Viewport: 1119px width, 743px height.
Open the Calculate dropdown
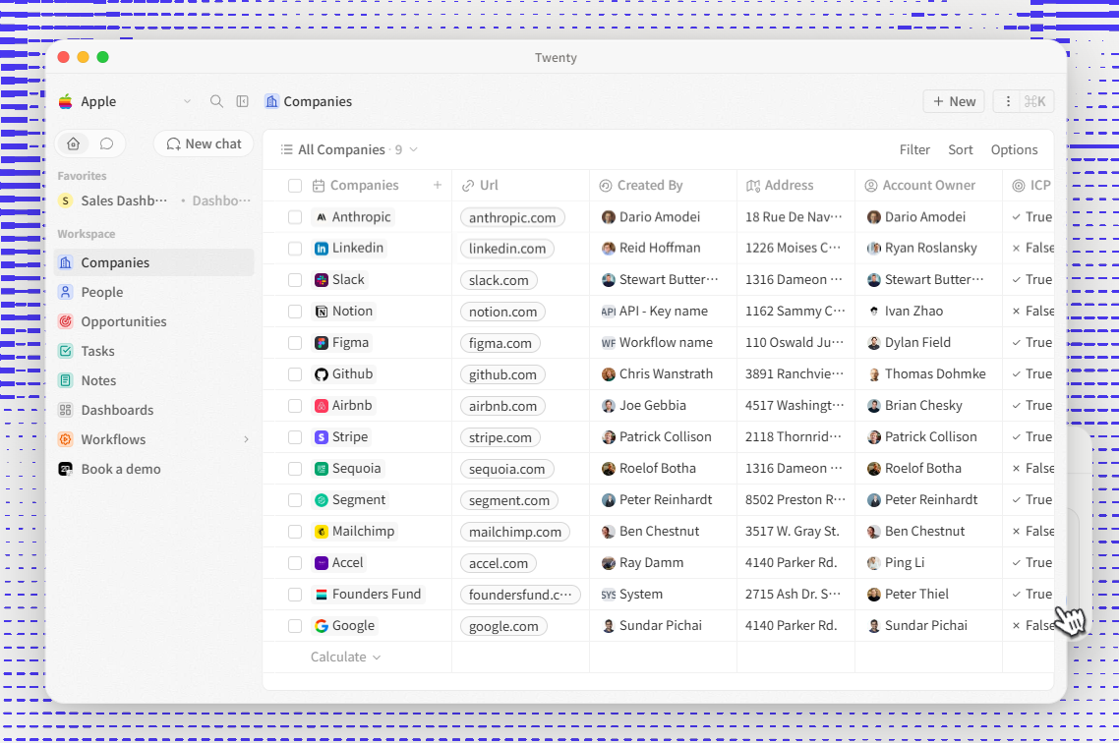(x=345, y=657)
